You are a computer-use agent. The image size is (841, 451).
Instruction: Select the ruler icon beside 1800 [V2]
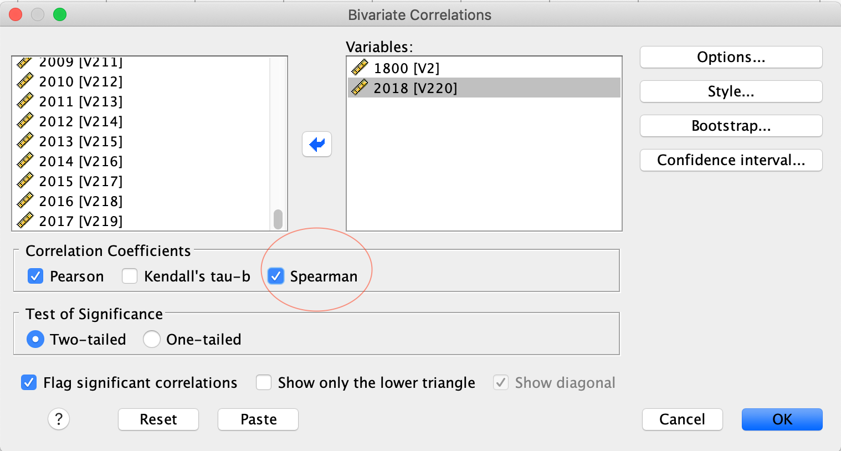(360, 68)
